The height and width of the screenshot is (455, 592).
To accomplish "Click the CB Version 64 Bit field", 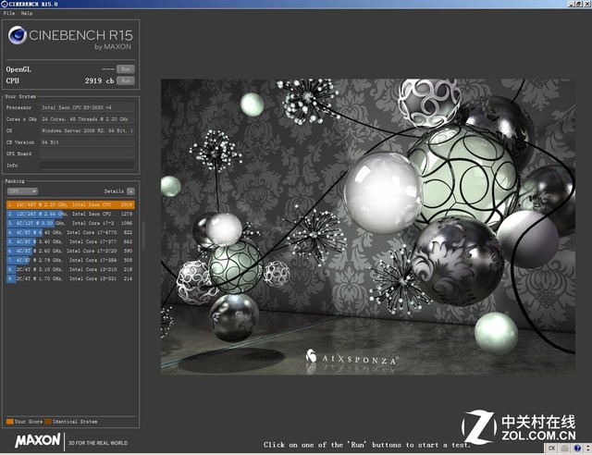I will coord(87,142).
